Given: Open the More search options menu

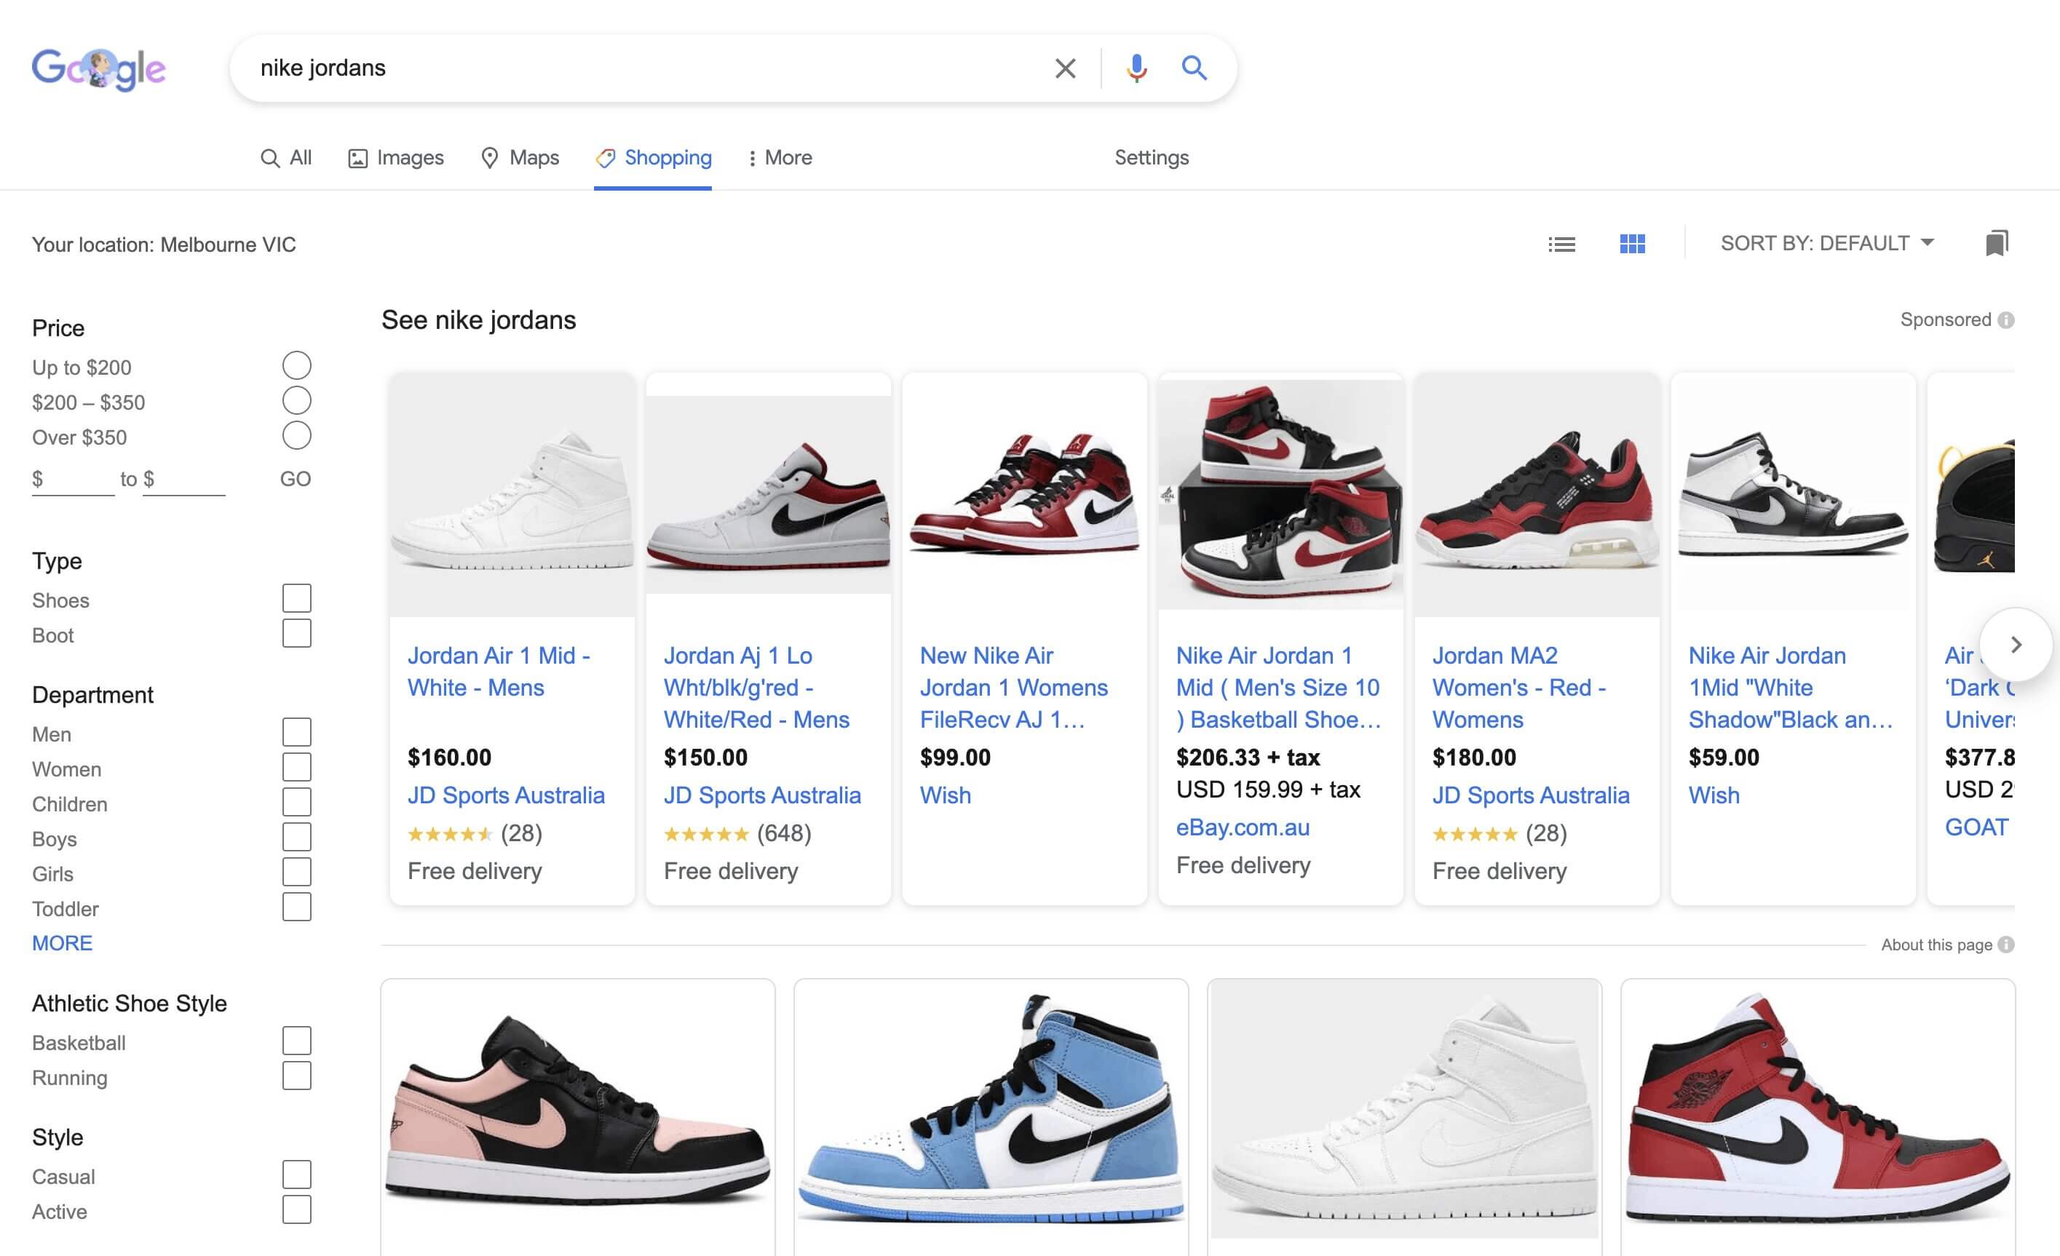Looking at the screenshot, I should (779, 158).
